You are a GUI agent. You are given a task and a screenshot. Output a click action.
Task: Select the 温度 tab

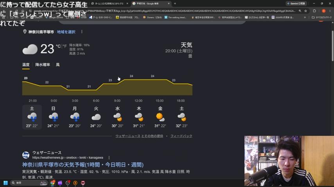pyautogui.click(x=26, y=65)
